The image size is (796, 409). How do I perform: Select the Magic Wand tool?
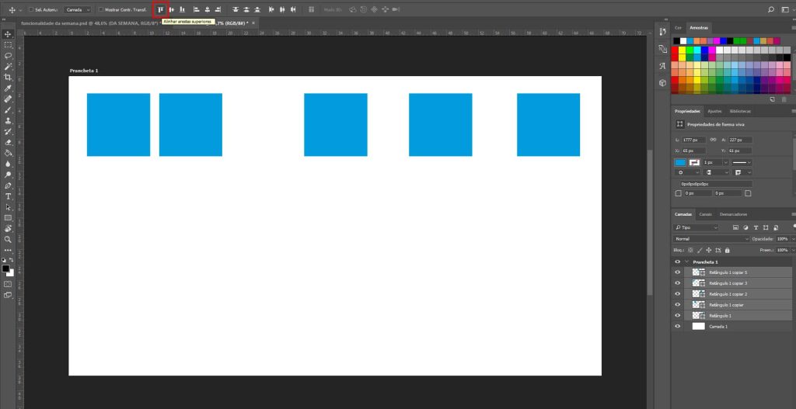click(x=8, y=67)
